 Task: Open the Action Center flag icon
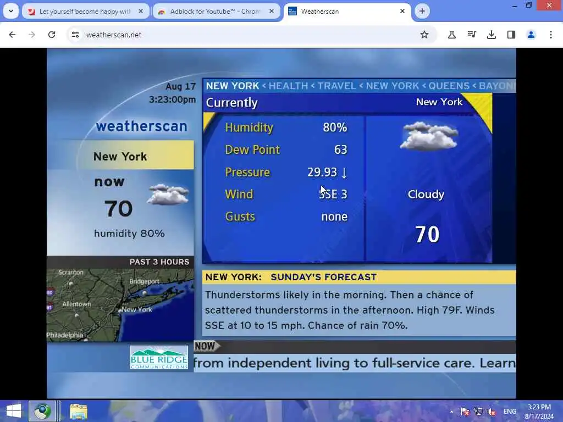pyautogui.click(x=465, y=412)
